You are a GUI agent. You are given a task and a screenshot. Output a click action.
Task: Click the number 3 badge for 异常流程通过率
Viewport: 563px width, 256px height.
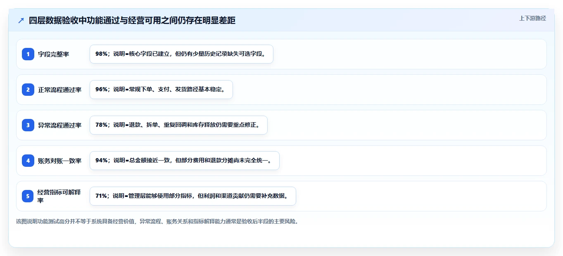pos(28,125)
